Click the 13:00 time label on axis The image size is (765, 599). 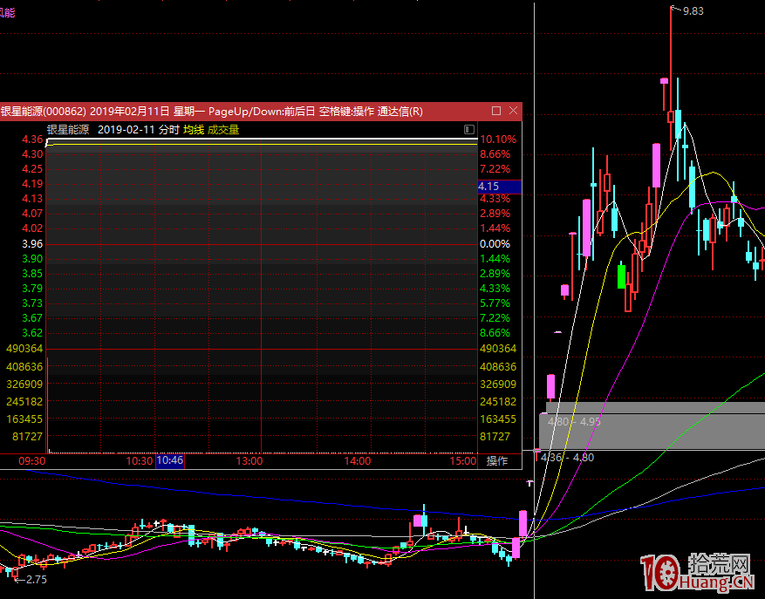coord(249,461)
